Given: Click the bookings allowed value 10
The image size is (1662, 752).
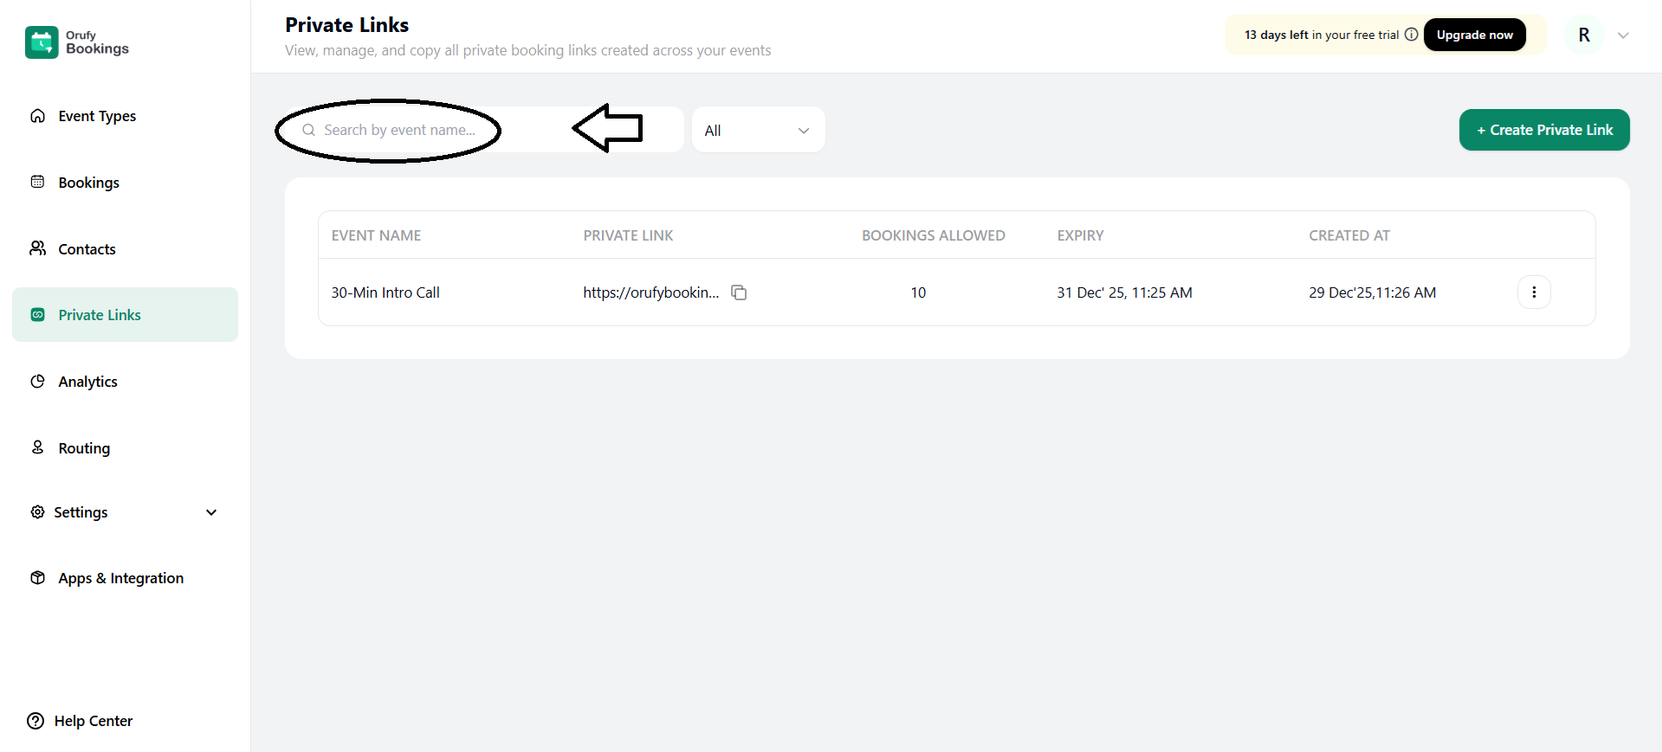Looking at the screenshot, I should [918, 292].
